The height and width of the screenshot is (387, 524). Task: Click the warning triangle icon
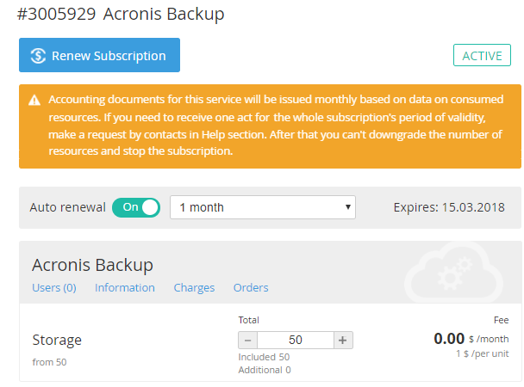[34, 100]
